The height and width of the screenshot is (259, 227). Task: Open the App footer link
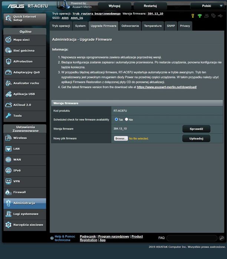tap(102, 240)
